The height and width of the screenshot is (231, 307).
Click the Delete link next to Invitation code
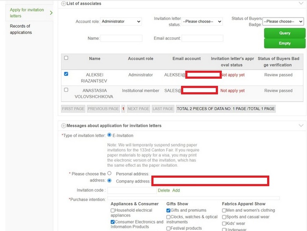(164, 190)
